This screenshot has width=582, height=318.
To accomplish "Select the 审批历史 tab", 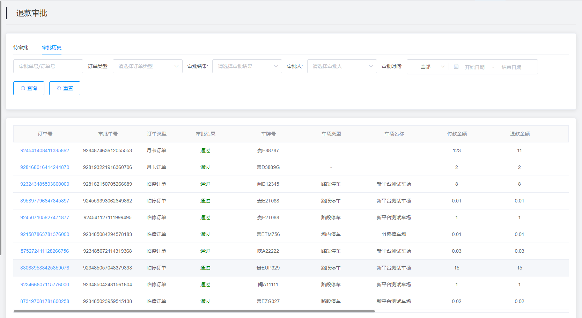I will 52,47.
